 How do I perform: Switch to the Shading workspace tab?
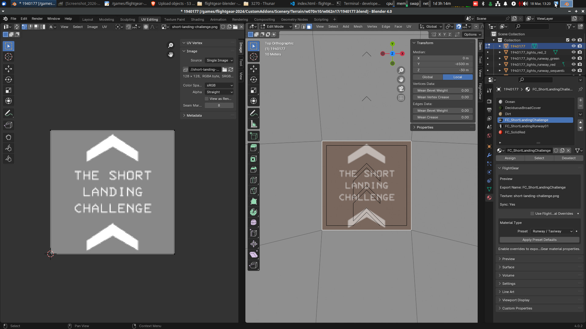click(x=197, y=19)
